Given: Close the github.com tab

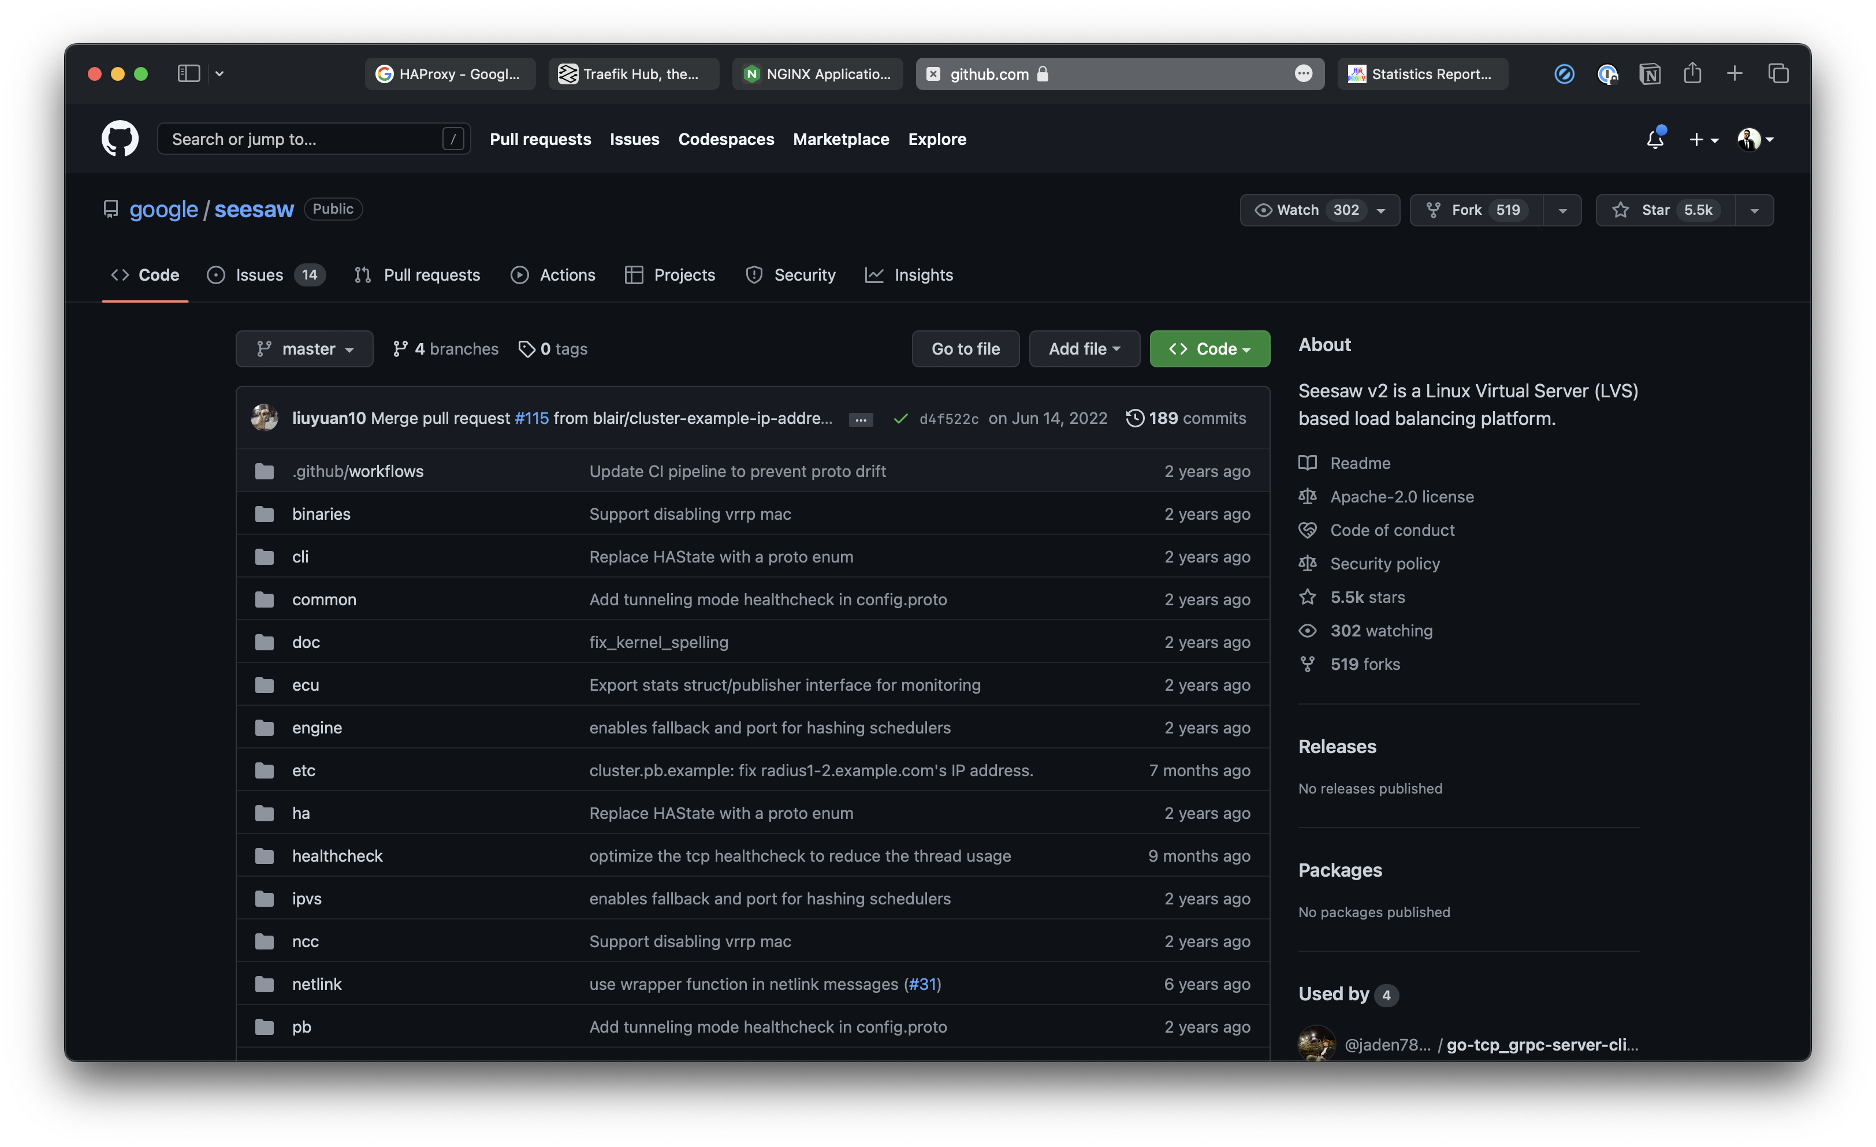Looking at the screenshot, I should 933,74.
